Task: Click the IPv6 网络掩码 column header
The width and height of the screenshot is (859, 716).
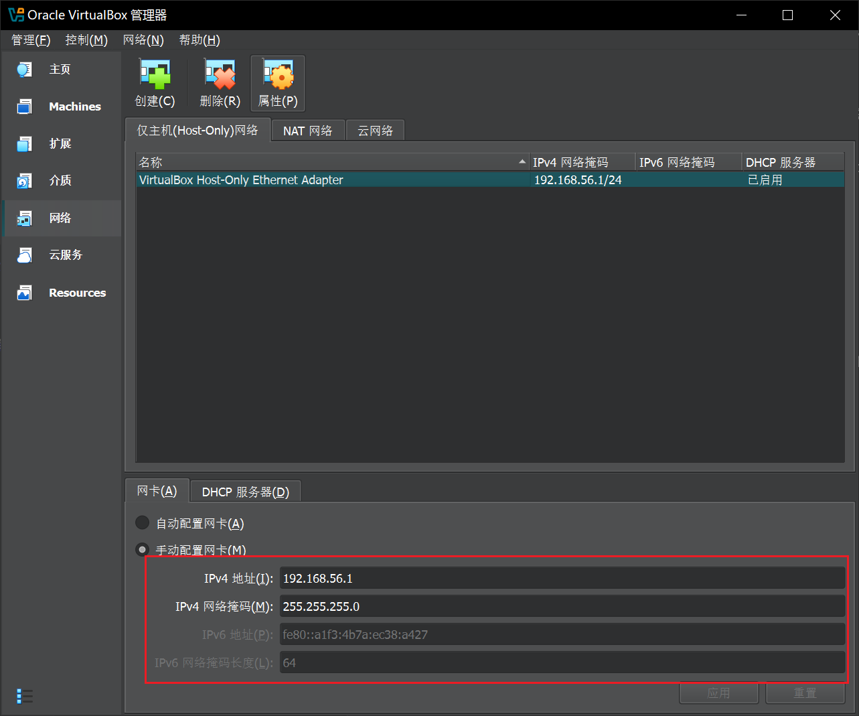Action: 689,162
